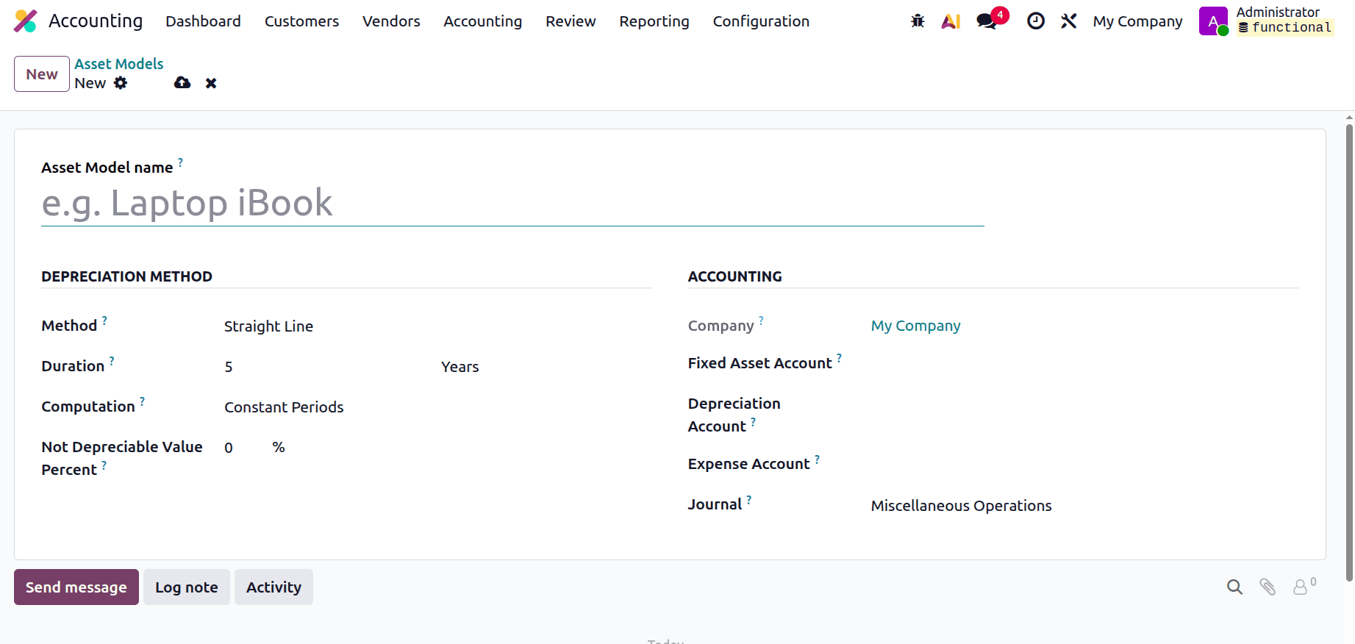1355x644 pixels.
Task: Show help tooltip for Not Depreciable Value Percent
Action: coord(104,465)
